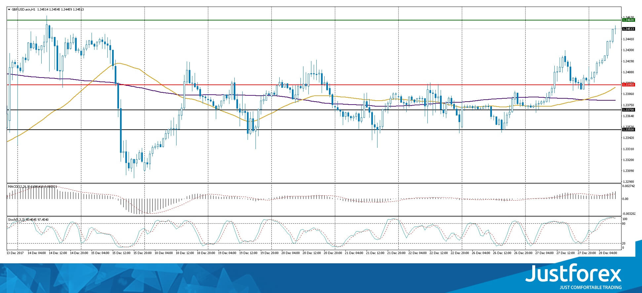Click the red 1.33950 price level tag

pos(628,85)
